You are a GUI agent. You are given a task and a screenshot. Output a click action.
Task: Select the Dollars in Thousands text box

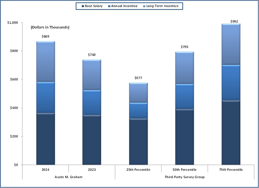click(x=50, y=27)
